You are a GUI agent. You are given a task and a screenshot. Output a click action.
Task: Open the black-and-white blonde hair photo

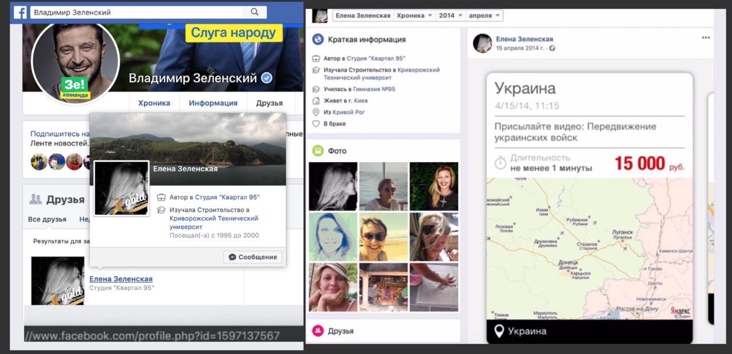click(333, 187)
